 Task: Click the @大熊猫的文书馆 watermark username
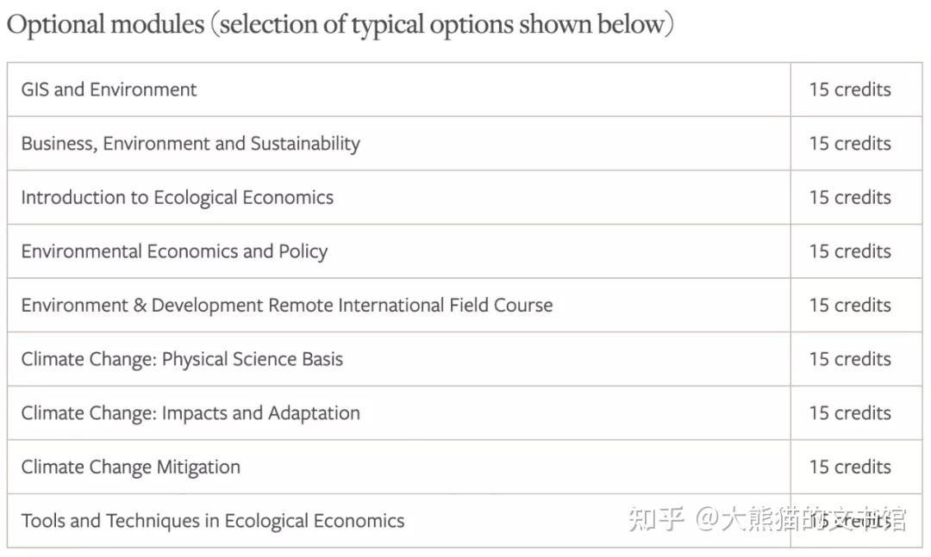coord(802,519)
